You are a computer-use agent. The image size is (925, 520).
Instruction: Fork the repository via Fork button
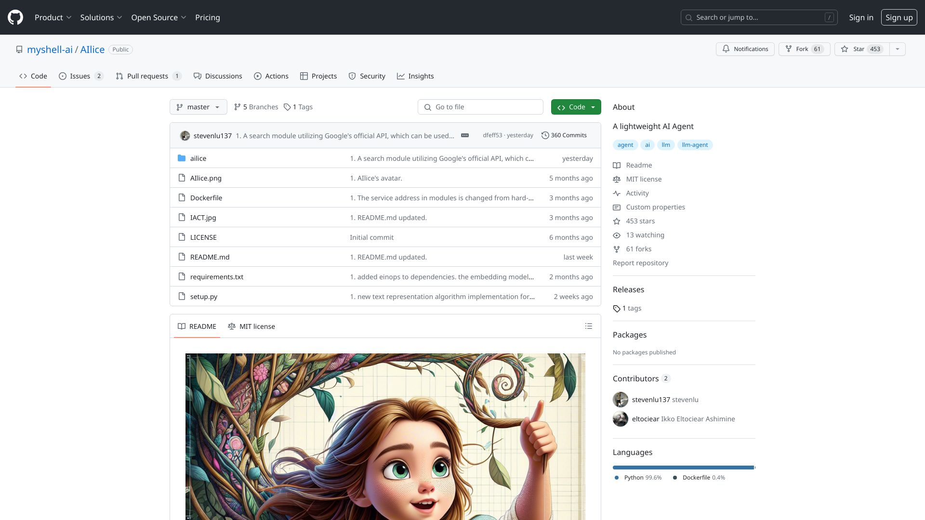pyautogui.click(x=804, y=49)
